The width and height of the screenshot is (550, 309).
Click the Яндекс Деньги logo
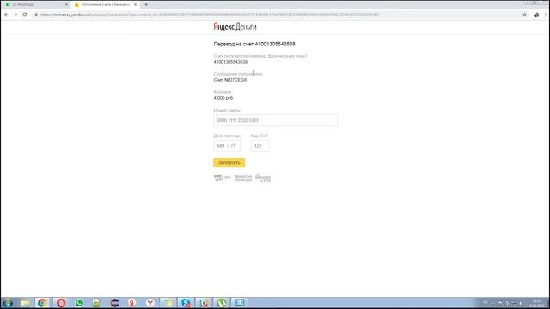(x=235, y=27)
